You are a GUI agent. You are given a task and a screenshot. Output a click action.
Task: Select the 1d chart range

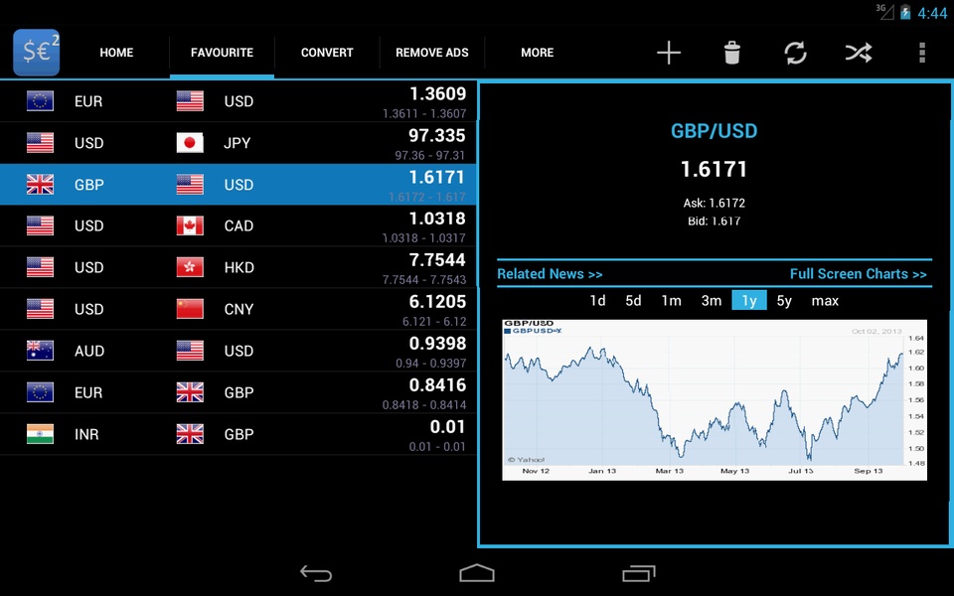pyautogui.click(x=597, y=300)
